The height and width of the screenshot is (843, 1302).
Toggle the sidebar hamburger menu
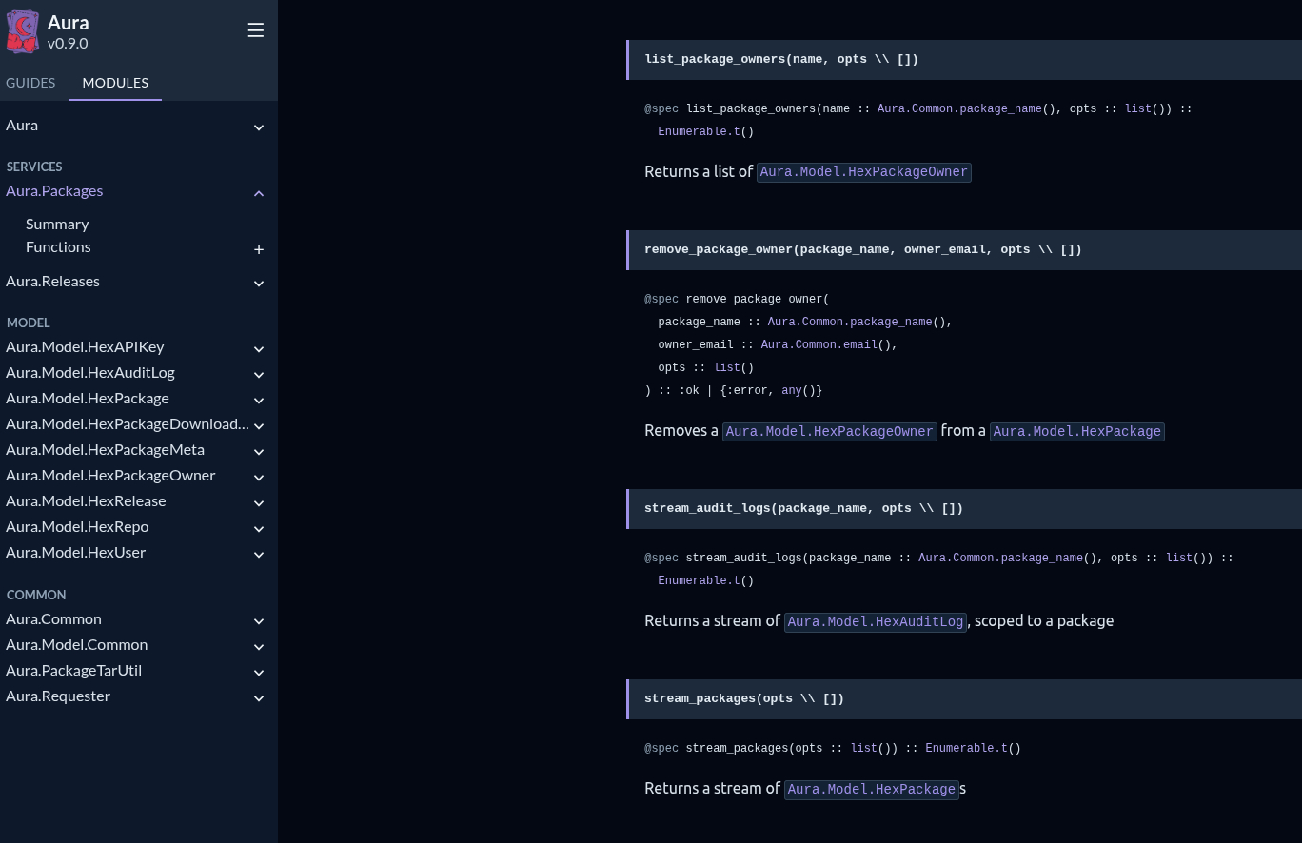tap(255, 30)
